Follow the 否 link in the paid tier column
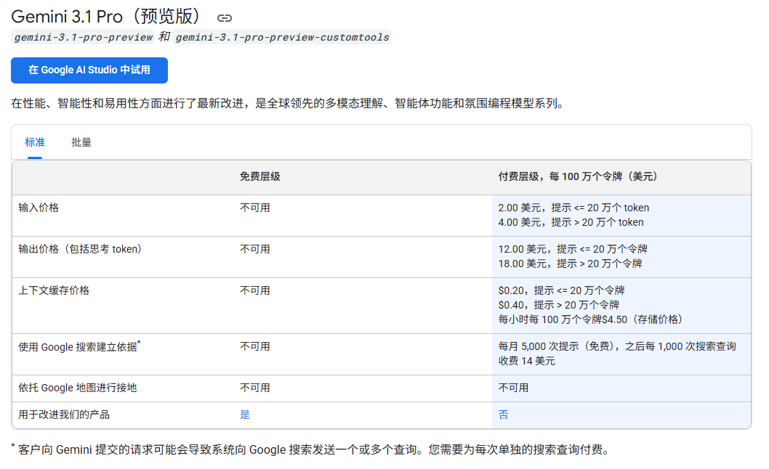This screenshot has height=469, width=769. point(503,415)
